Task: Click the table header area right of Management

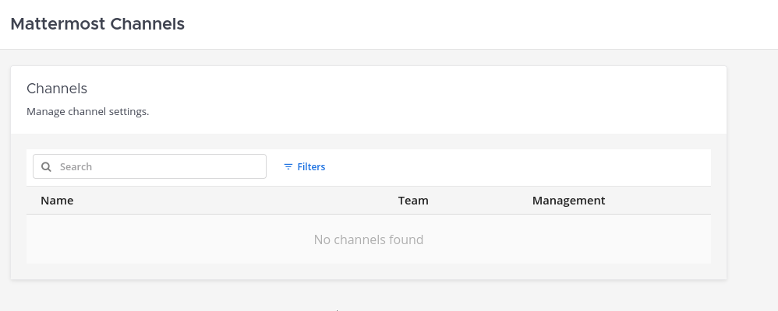Action: 663,201
